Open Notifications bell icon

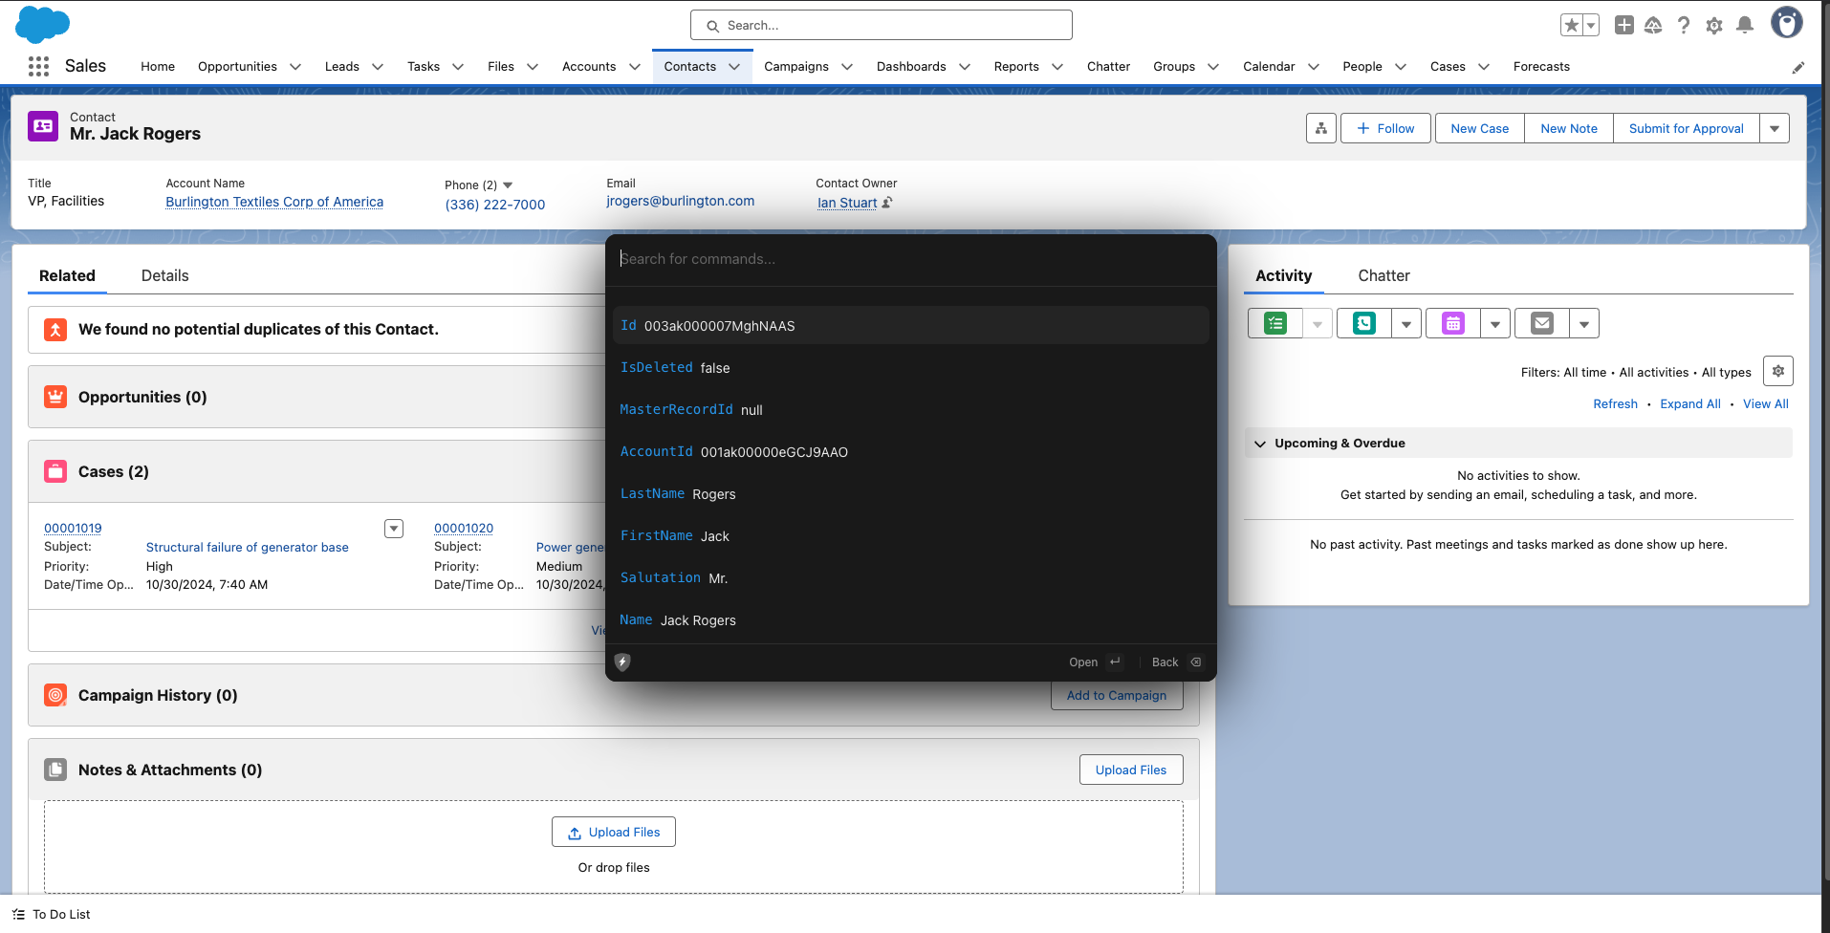click(x=1745, y=25)
